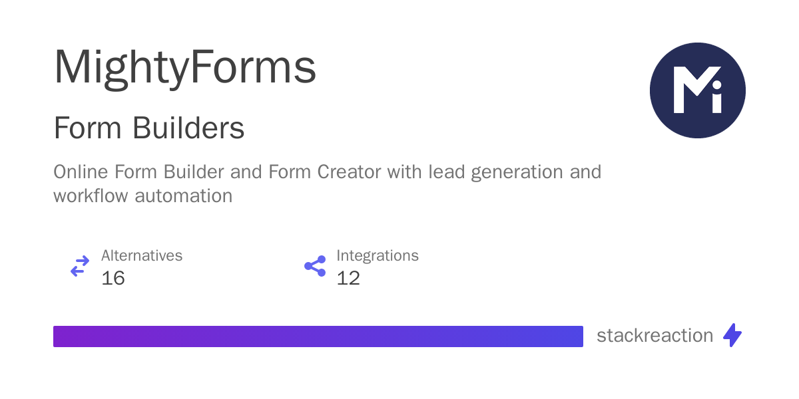
Task: Open the MightyForms title heading
Action: click(x=184, y=67)
